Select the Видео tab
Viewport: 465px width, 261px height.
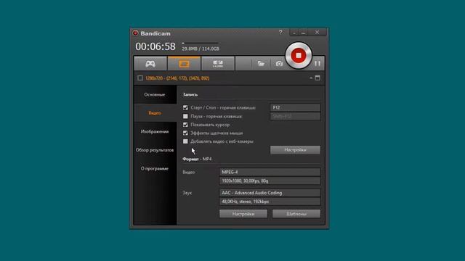155,113
